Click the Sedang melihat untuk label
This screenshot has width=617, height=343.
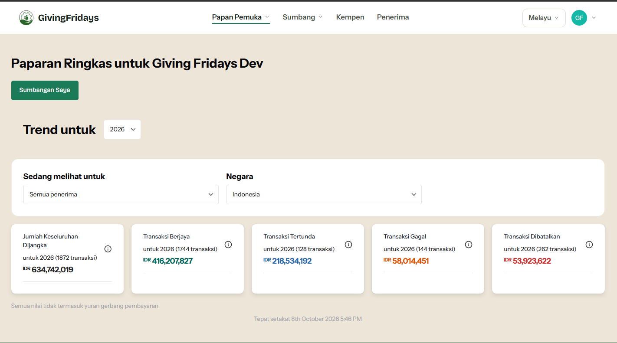tap(64, 176)
